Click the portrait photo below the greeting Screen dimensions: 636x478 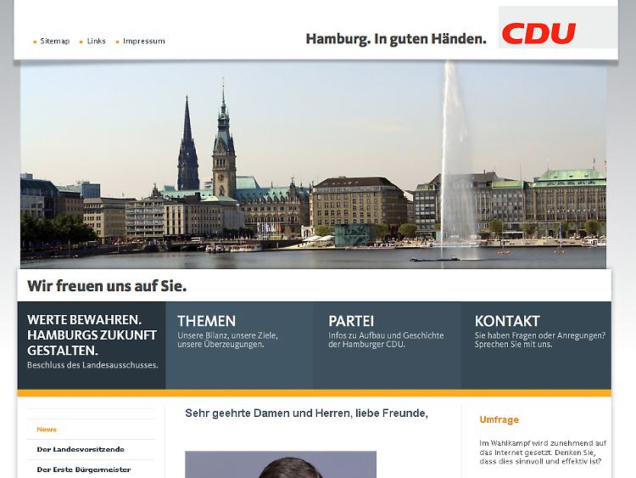[281, 464]
